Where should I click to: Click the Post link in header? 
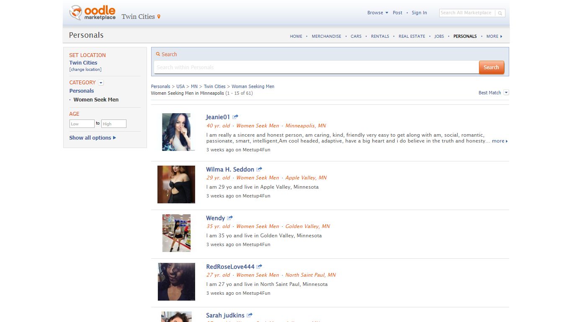397,13
